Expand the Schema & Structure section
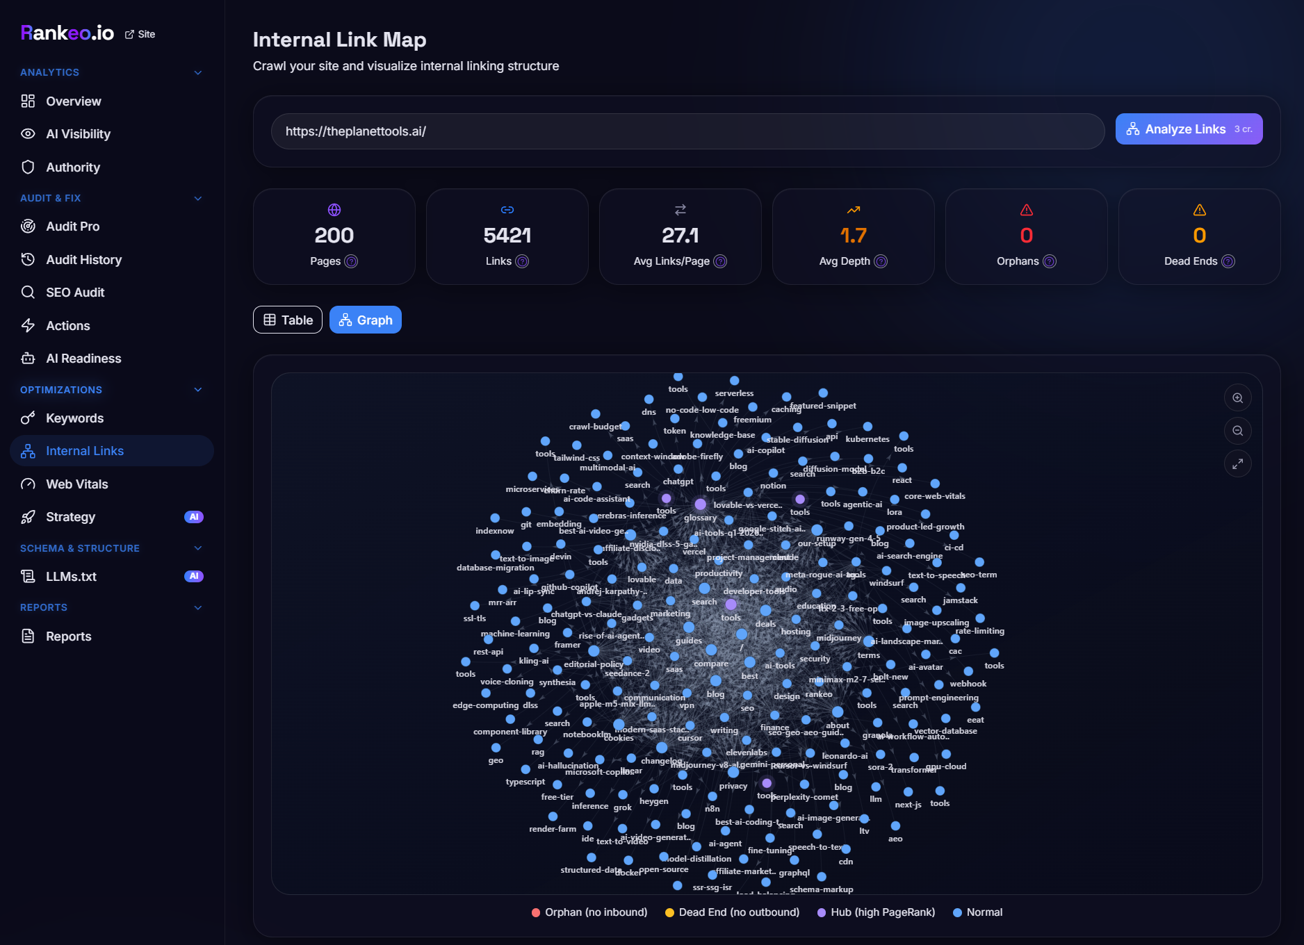 coord(198,548)
